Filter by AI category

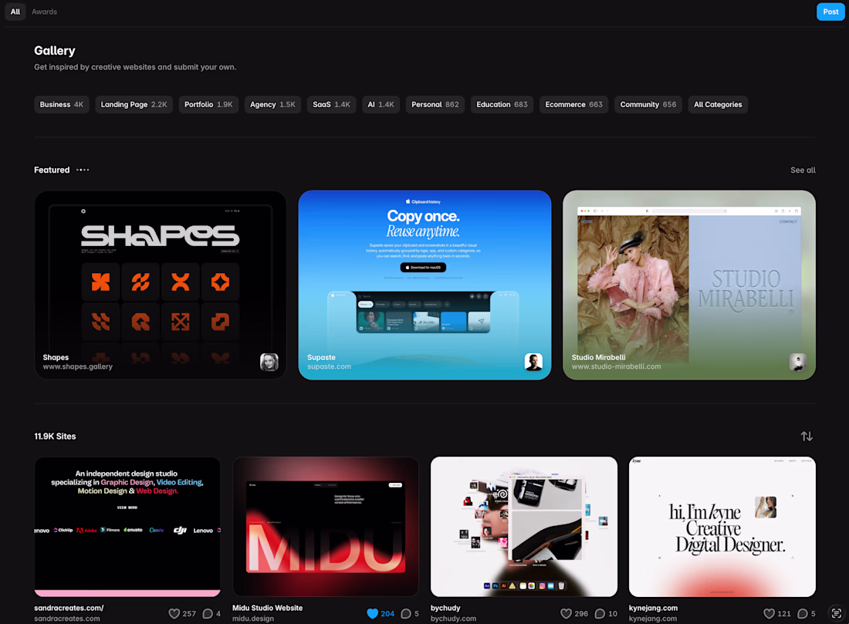[381, 104]
